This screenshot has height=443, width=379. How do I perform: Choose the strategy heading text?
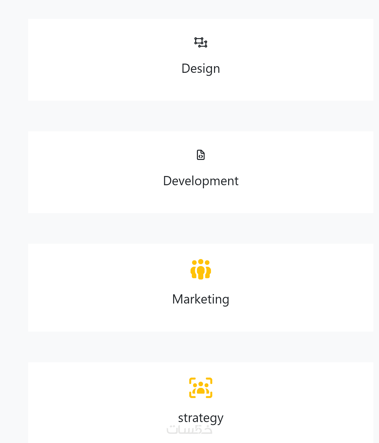coord(201,418)
